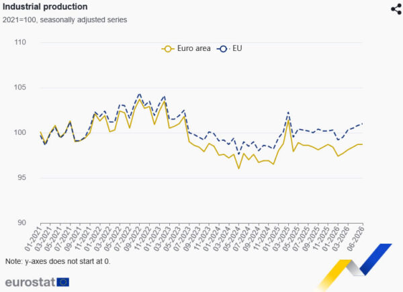The image size is (403, 292).
Task: Click the EU line peak near 03-2025
Action: 288,112
